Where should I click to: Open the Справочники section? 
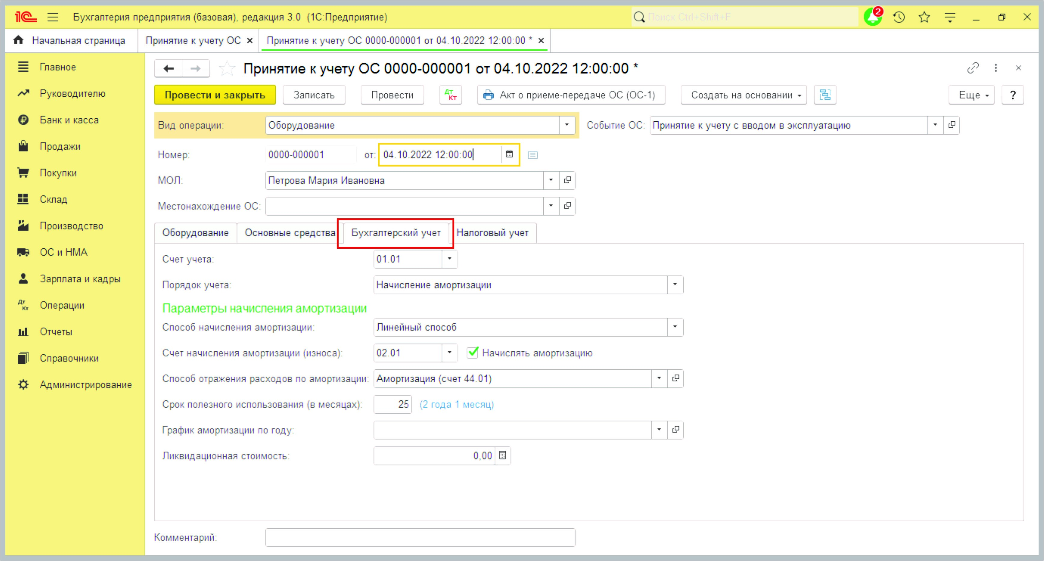pos(69,358)
